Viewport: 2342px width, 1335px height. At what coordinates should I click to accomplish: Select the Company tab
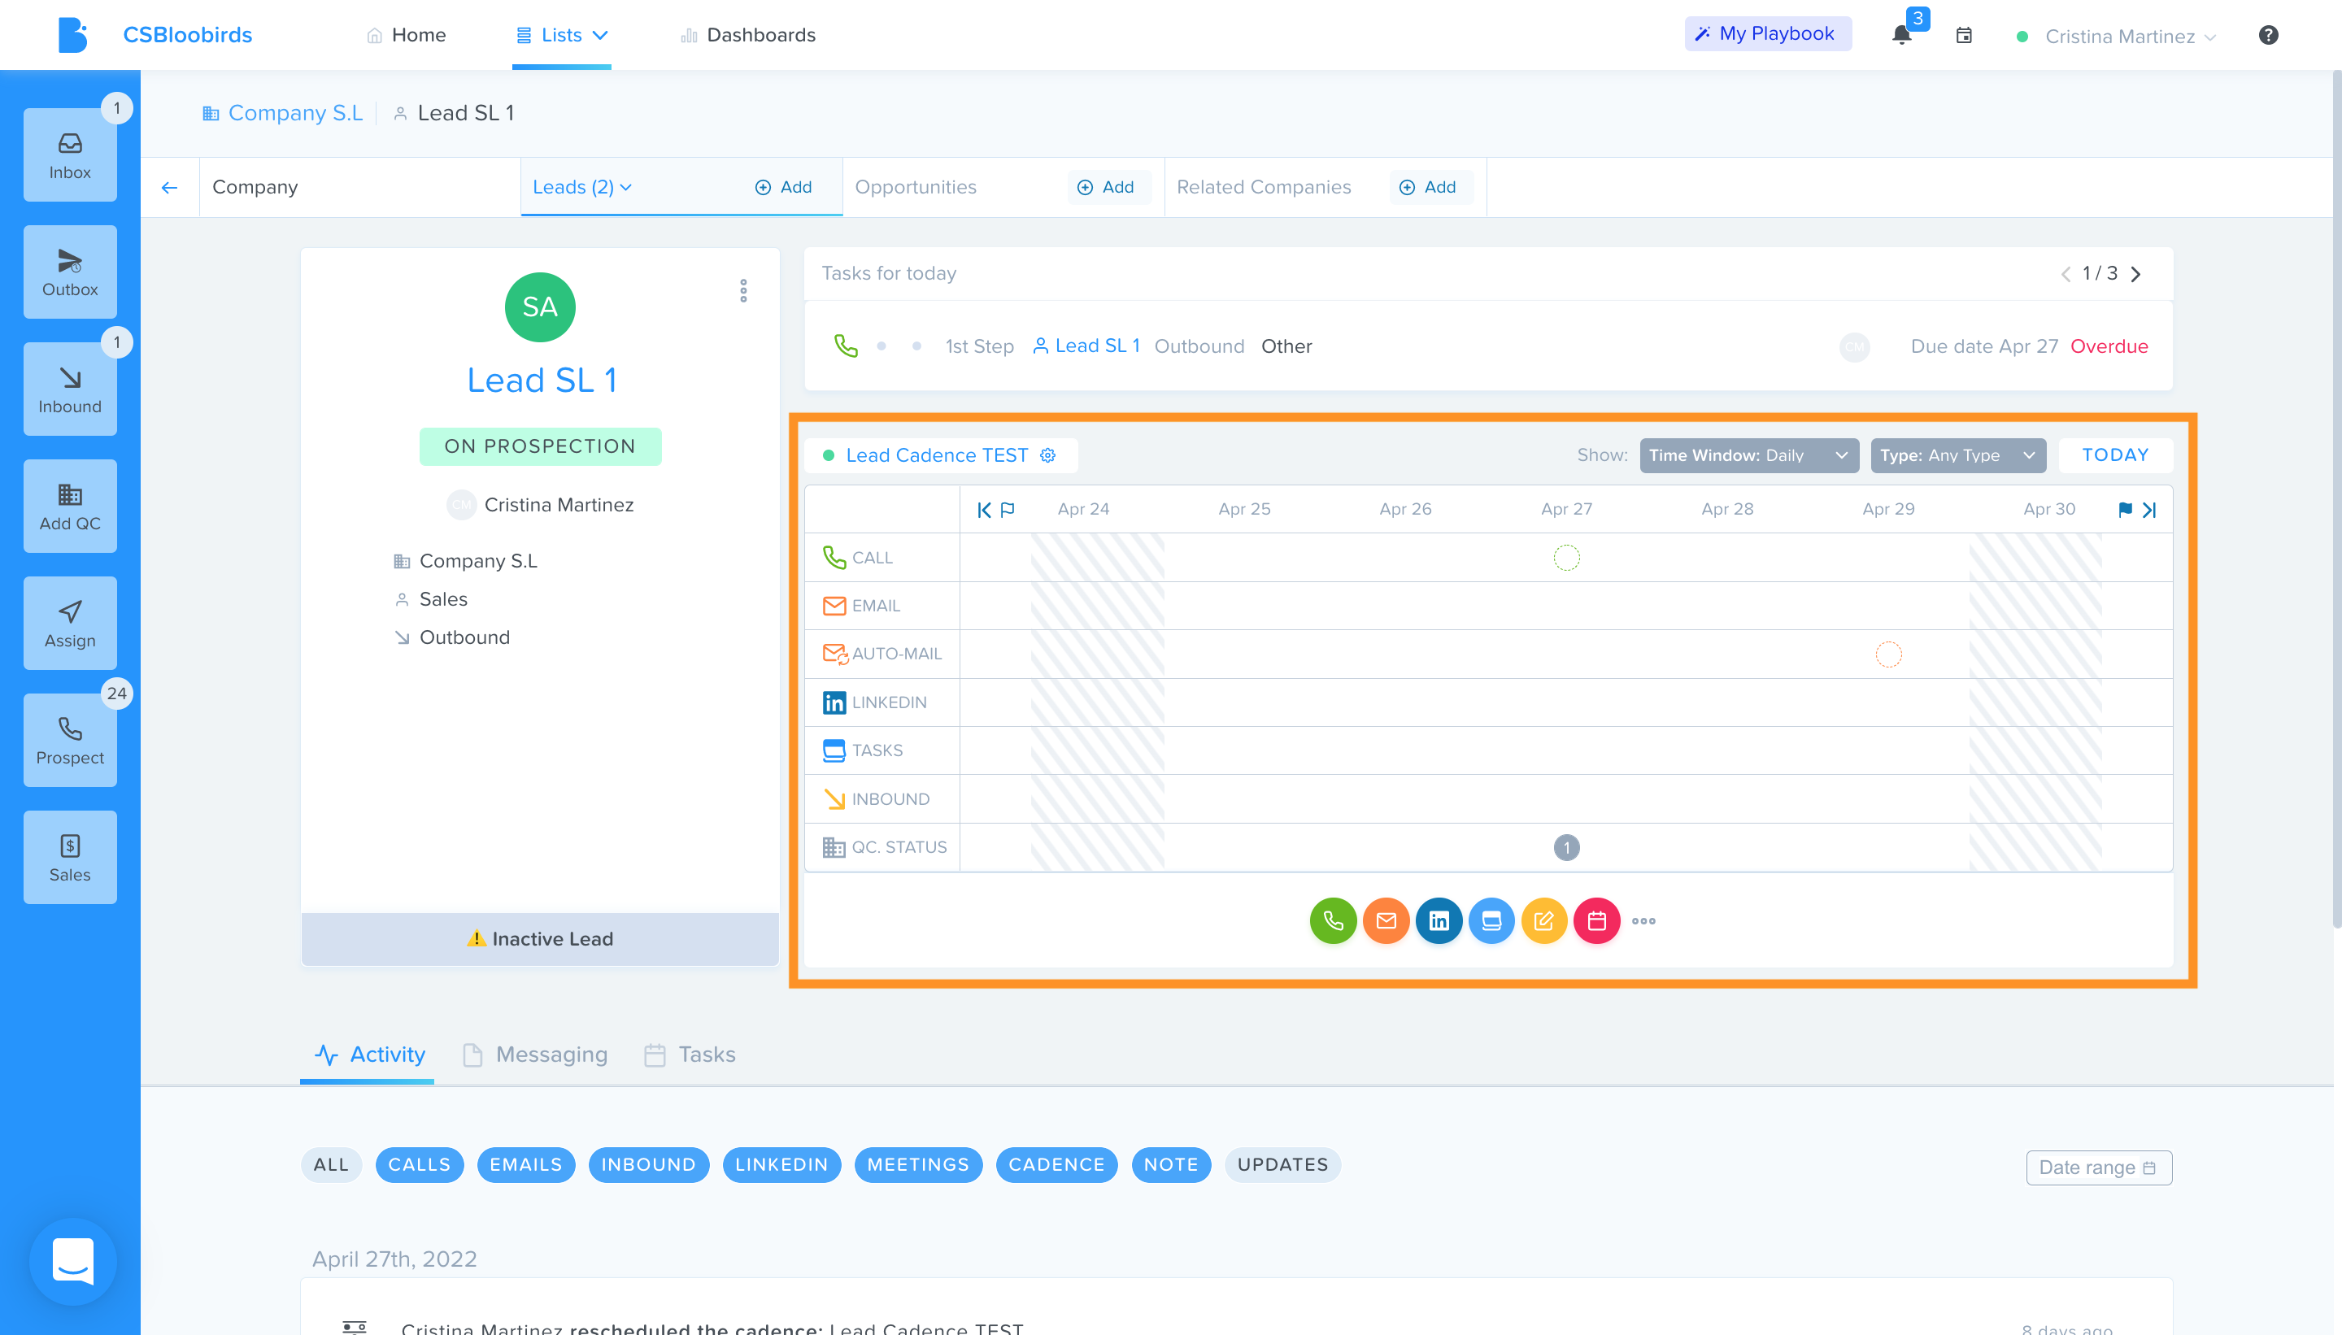tap(359, 187)
